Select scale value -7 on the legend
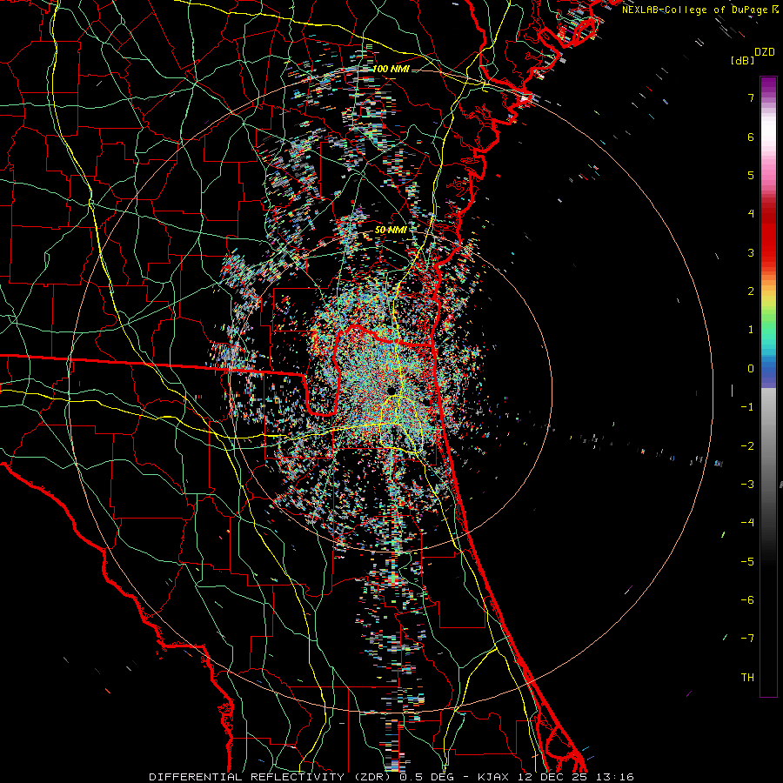The width and height of the screenshot is (783, 783). click(x=747, y=639)
